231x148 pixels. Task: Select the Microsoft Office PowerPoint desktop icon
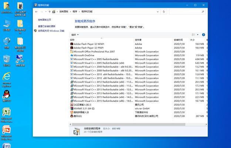click(x=7, y=133)
